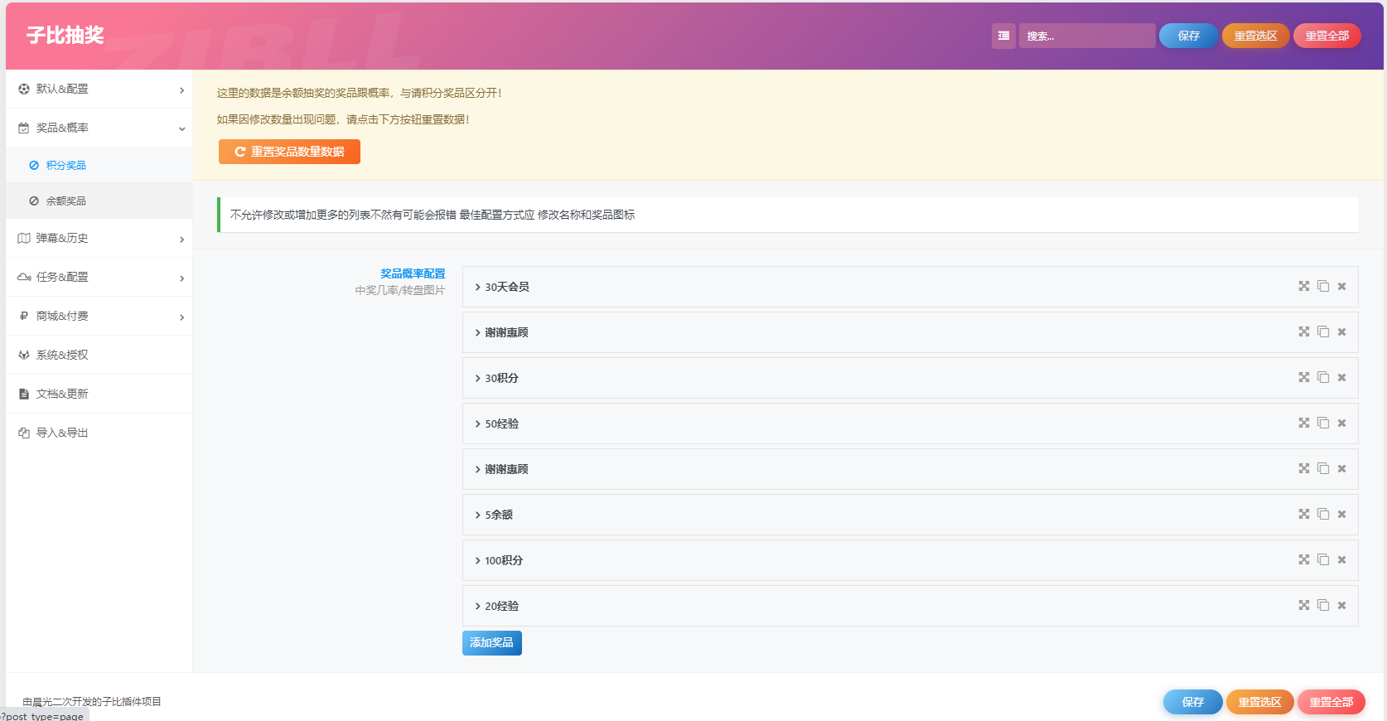Remove the 30积分 prize item
The image size is (1387, 721).
[x=1341, y=378]
